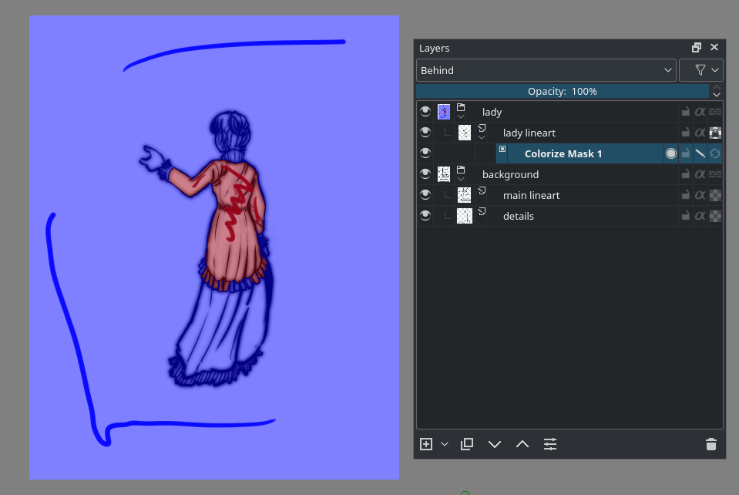Collapse the lady group layer

tap(461, 116)
